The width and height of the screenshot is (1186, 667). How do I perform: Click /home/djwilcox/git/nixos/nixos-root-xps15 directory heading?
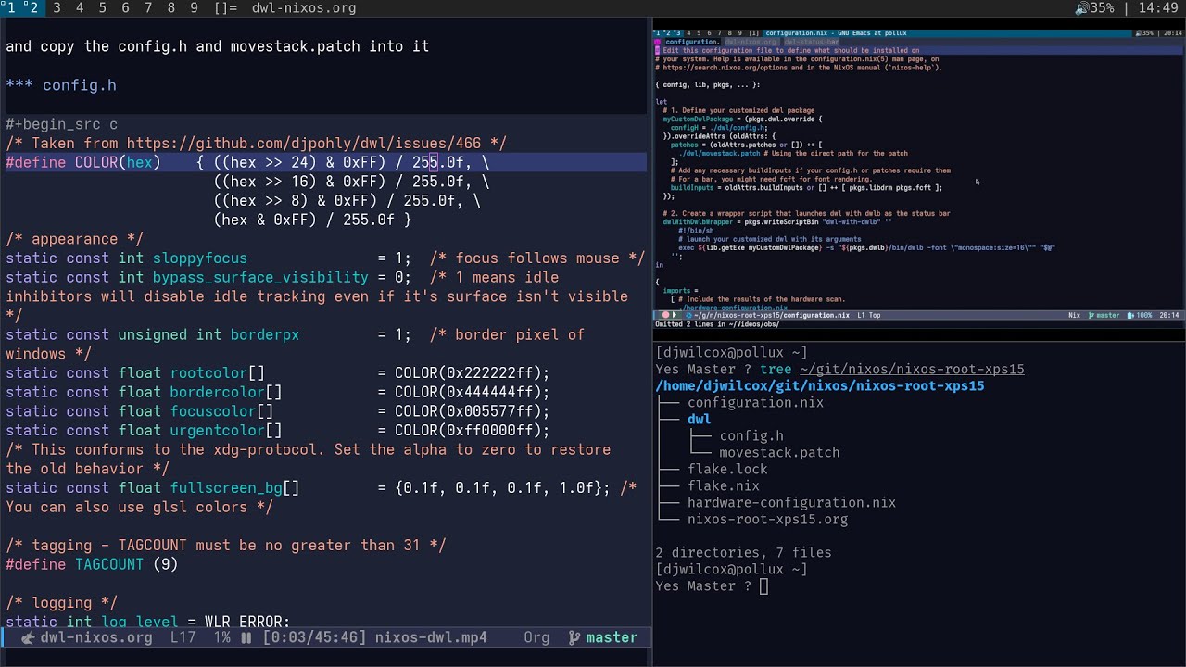(x=820, y=385)
